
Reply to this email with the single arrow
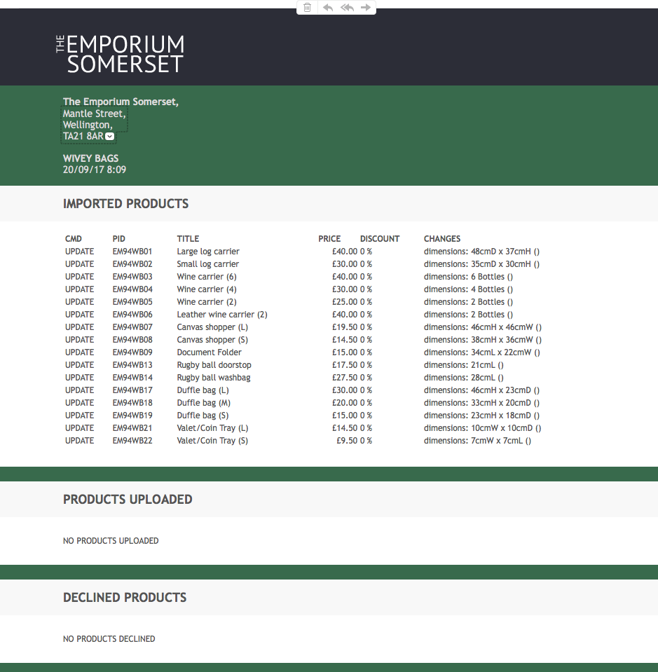(328, 8)
